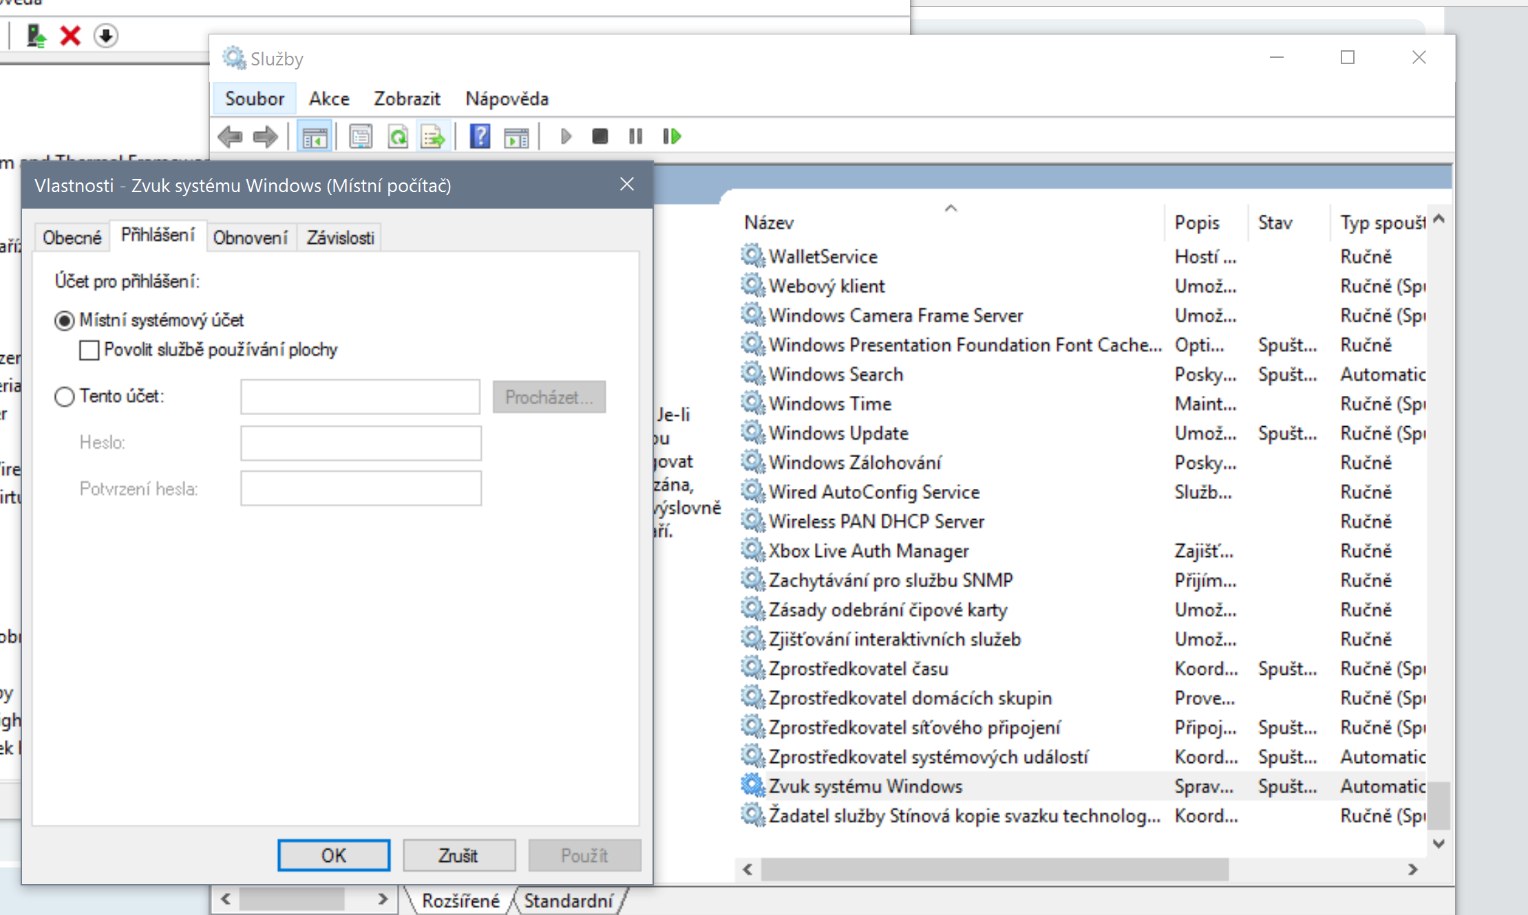Click the Back arrow in the Služby toolbar
1528x915 pixels.
[230, 137]
